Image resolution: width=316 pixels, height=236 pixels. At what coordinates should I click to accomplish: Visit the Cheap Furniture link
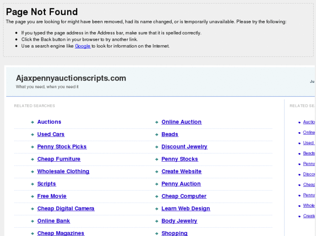click(59, 159)
